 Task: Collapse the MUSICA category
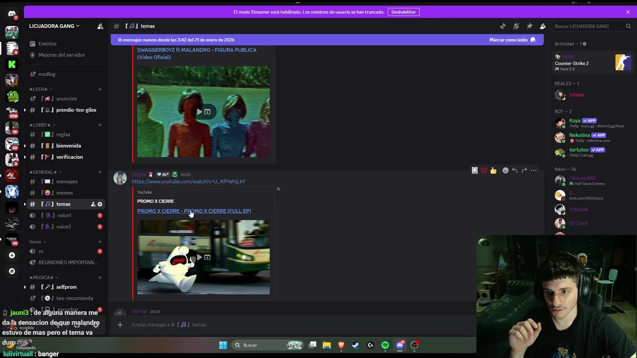tap(44, 277)
